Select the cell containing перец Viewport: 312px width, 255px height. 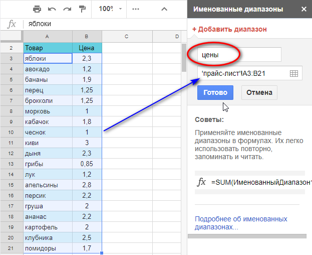48,90
